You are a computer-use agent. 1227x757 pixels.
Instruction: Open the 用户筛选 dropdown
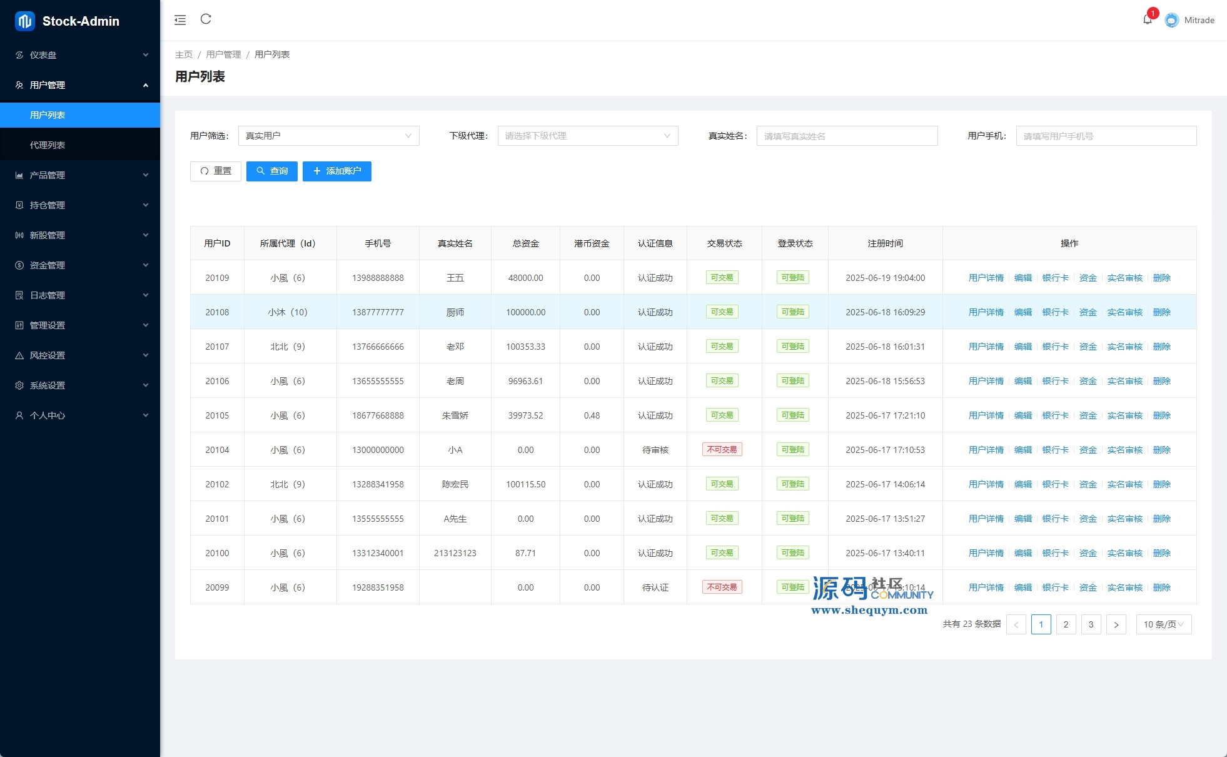(328, 136)
